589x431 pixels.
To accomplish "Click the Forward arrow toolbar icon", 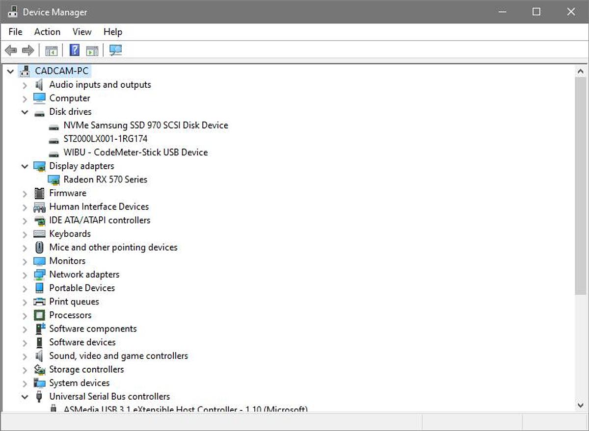I will pos(28,51).
